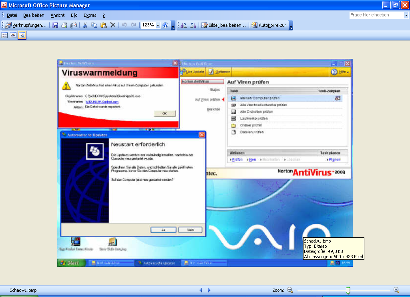
Task: Open the Datei menu
Action: pyautogui.click(x=12, y=16)
